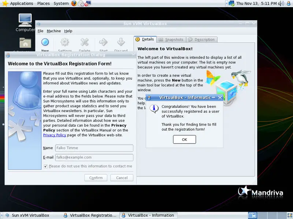This screenshot has height=219, width=293.
Task: Open the File menu in VirtualBox
Action: click(40, 31)
